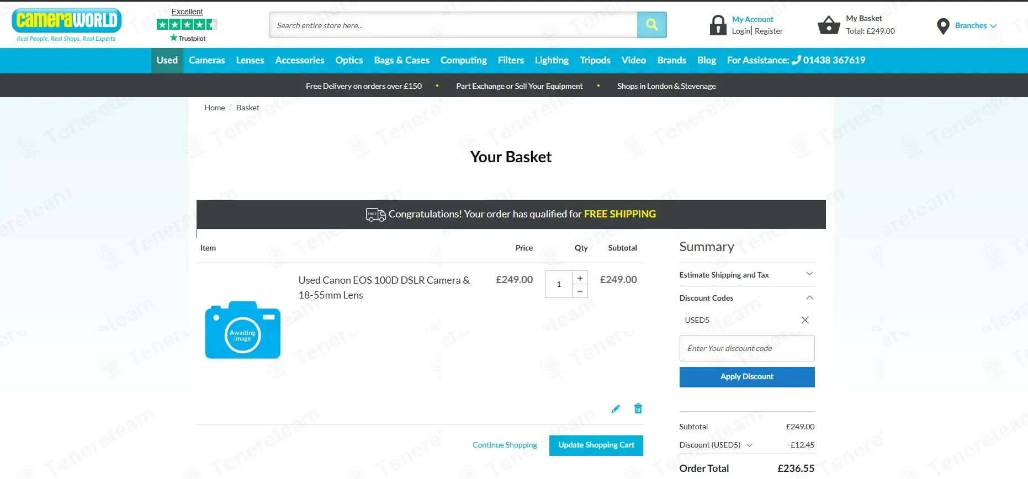Open the Branches dropdown
Viewport: 1028px width, 479px height.
[x=976, y=26]
